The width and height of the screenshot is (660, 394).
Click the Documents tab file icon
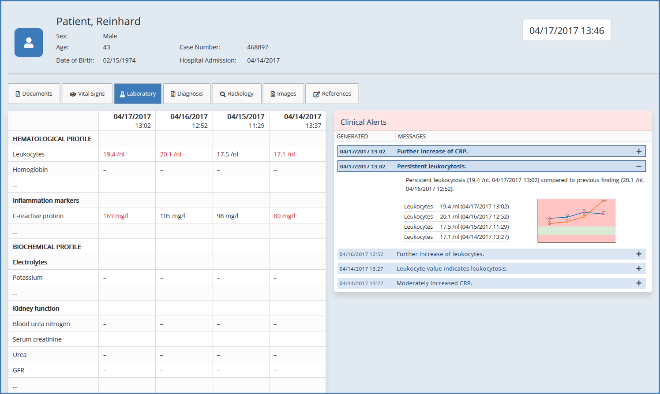(x=18, y=94)
